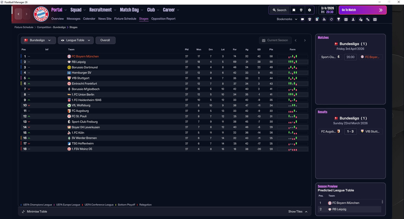Switch to the Overview tab
The height and width of the screenshot is (219, 404).
[57, 19]
